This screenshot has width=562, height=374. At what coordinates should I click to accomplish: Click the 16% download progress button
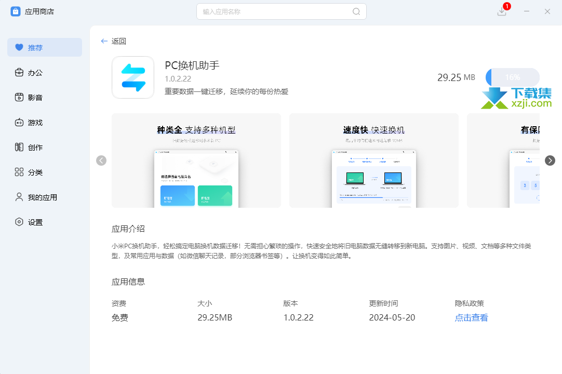point(513,77)
